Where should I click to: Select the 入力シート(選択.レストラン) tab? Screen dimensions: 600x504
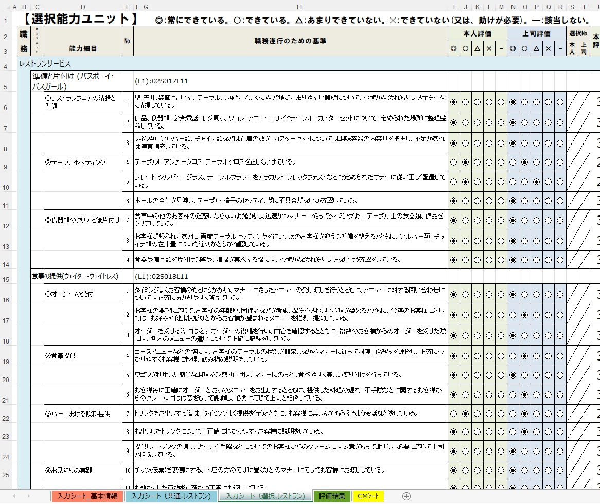coord(265,496)
